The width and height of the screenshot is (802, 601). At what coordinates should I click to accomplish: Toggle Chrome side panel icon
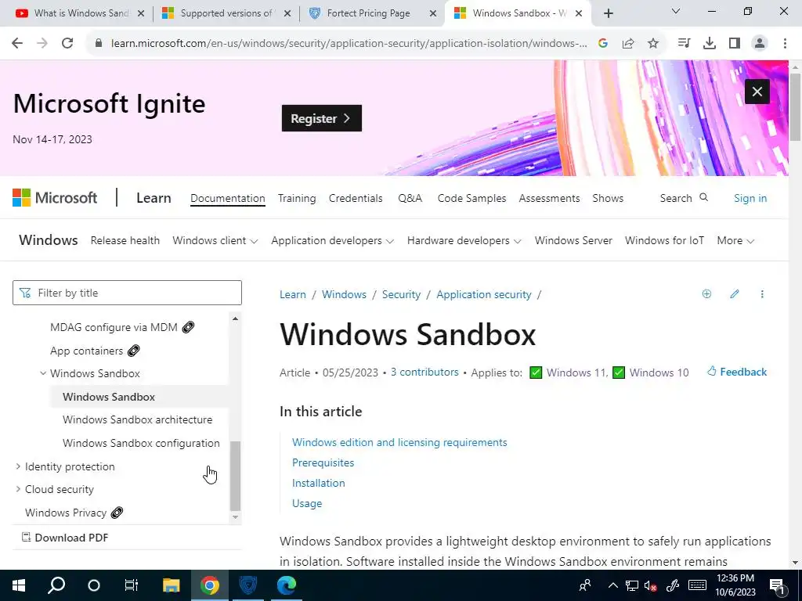[x=735, y=44]
